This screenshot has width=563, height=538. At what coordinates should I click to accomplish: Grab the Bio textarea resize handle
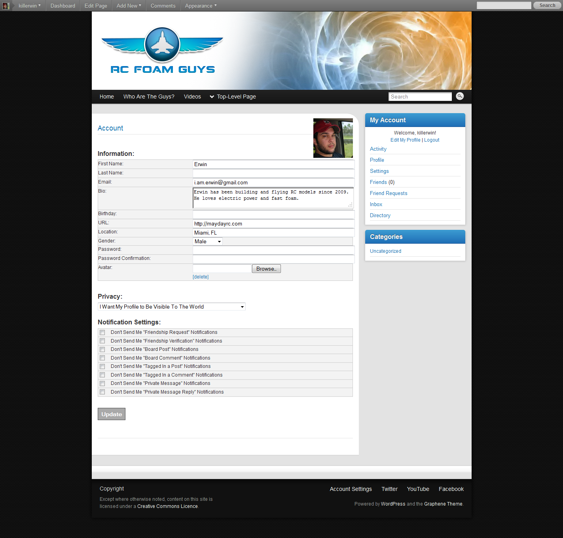click(350, 205)
